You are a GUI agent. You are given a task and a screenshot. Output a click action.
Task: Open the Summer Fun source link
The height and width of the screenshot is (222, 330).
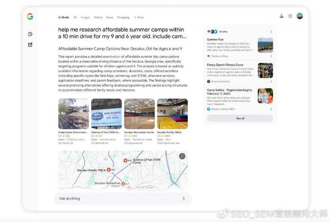point(215,40)
